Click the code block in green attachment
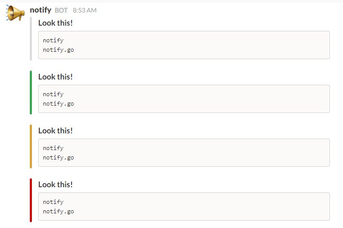Viewport: 343px width, 228px height. (184, 99)
